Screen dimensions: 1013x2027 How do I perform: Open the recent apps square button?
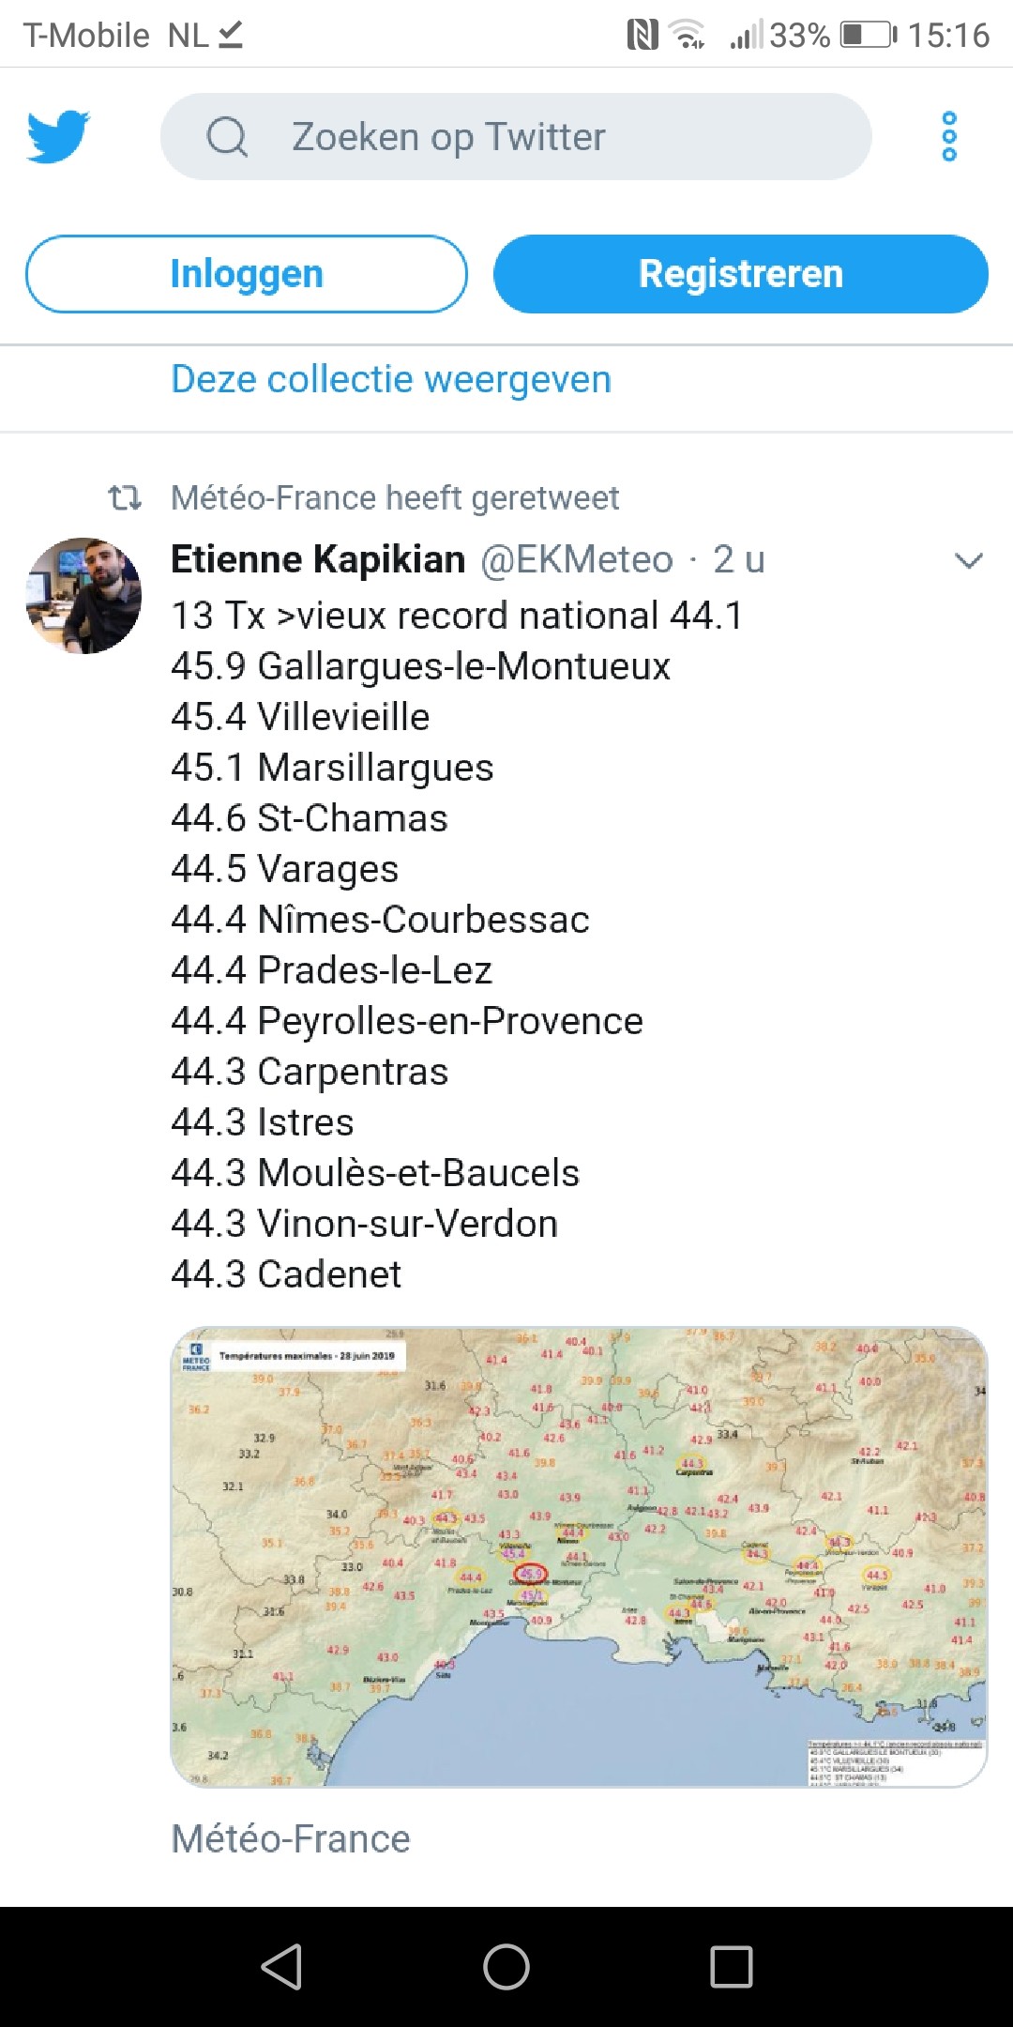[732, 1966]
